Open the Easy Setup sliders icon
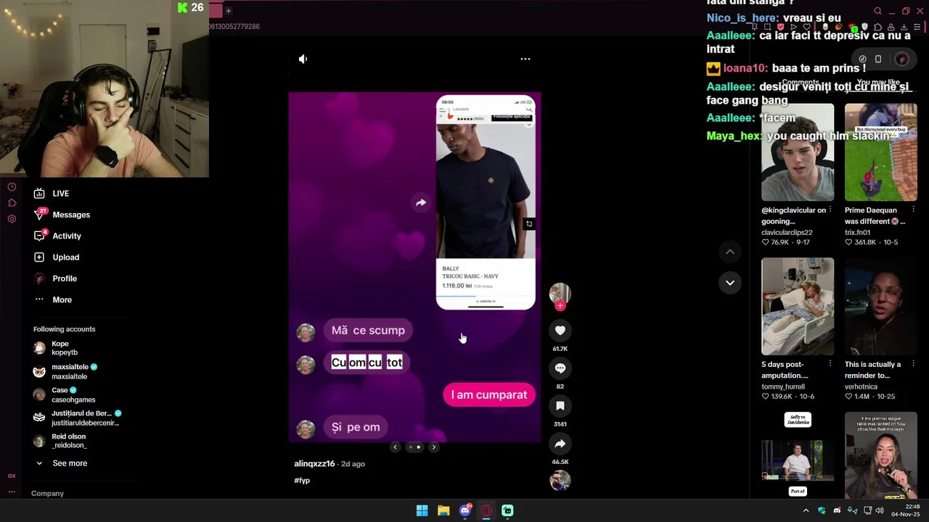 917,28
